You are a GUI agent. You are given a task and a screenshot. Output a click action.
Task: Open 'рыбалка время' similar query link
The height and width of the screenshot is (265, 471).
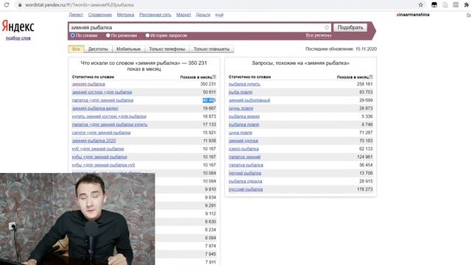[x=244, y=116]
